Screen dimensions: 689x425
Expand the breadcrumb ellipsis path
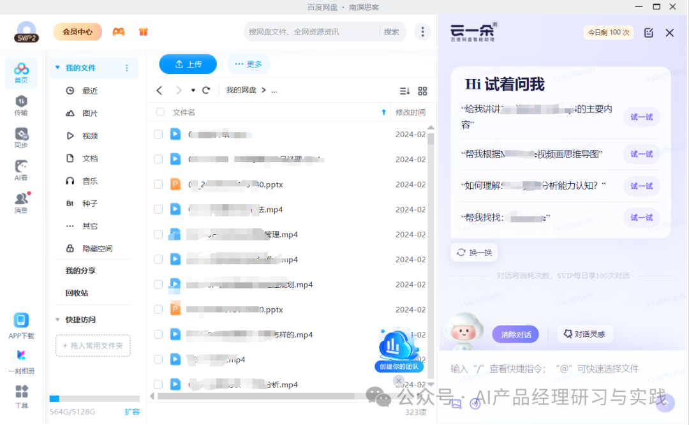pos(274,91)
